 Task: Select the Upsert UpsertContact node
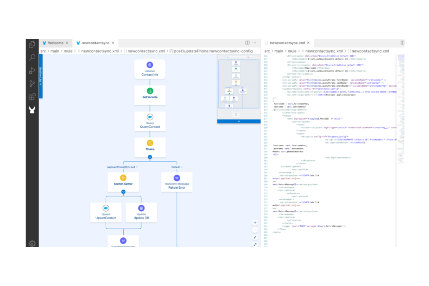click(x=106, y=212)
